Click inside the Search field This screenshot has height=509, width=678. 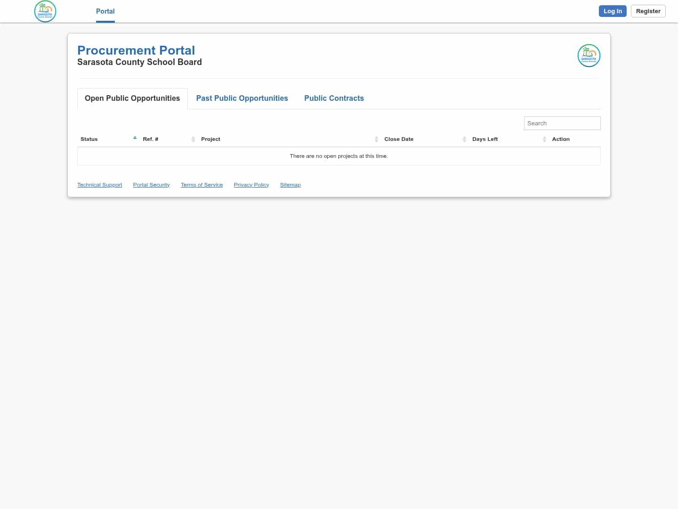coord(562,123)
